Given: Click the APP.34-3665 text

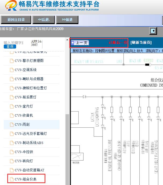Looking at the screenshot, I should (37, 43).
